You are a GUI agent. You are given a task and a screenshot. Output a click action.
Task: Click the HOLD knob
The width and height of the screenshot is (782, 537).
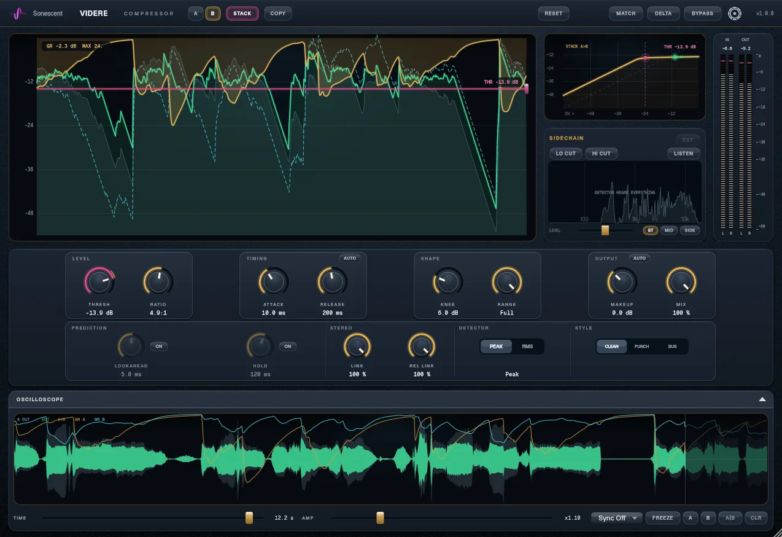[x=260, y=347]
